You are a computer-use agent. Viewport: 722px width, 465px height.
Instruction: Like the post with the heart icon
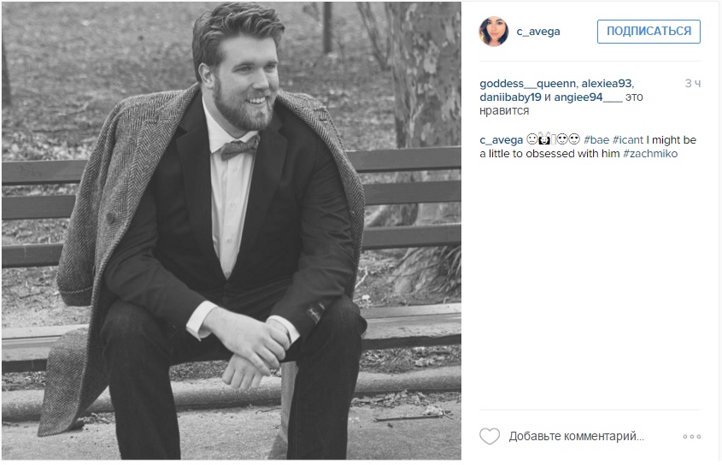pos(490,436)
